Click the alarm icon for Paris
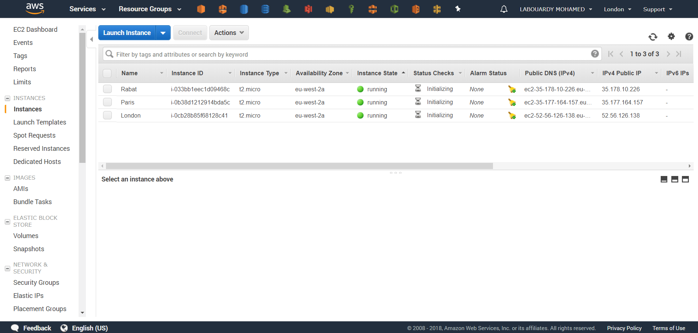This screenshot has width=698, height=333. [512, 102]
